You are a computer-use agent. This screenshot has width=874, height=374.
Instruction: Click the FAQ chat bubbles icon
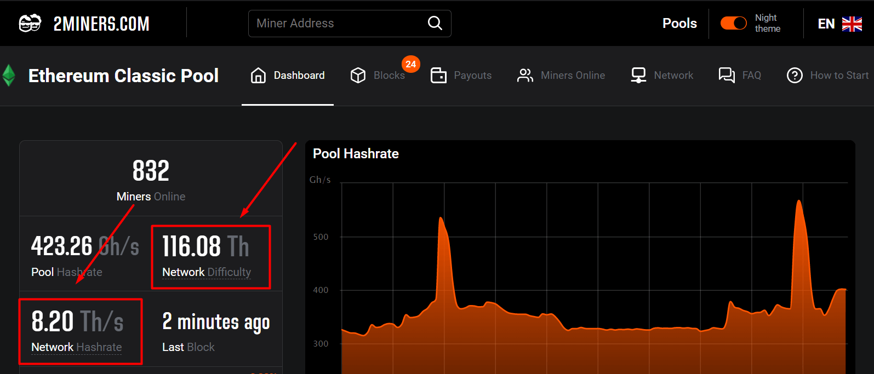click(x=727, y=76)
